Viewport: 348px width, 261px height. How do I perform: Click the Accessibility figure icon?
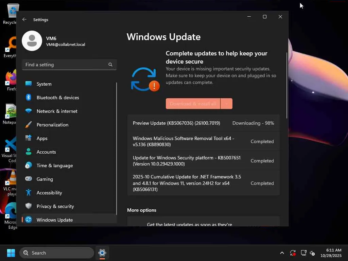coord(29,192)
